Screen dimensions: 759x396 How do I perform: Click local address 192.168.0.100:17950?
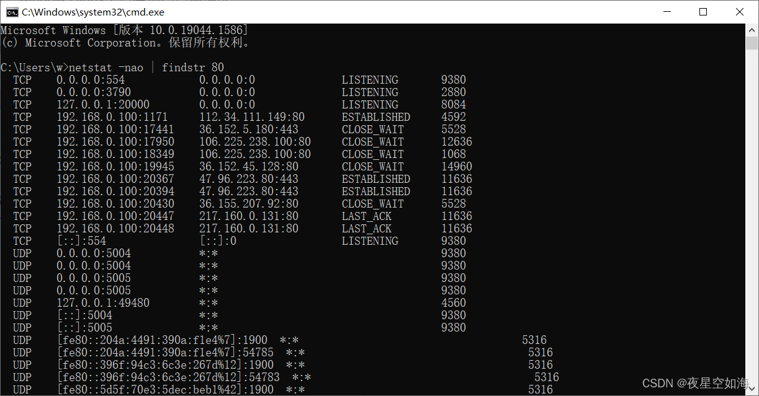pos(115,142)
